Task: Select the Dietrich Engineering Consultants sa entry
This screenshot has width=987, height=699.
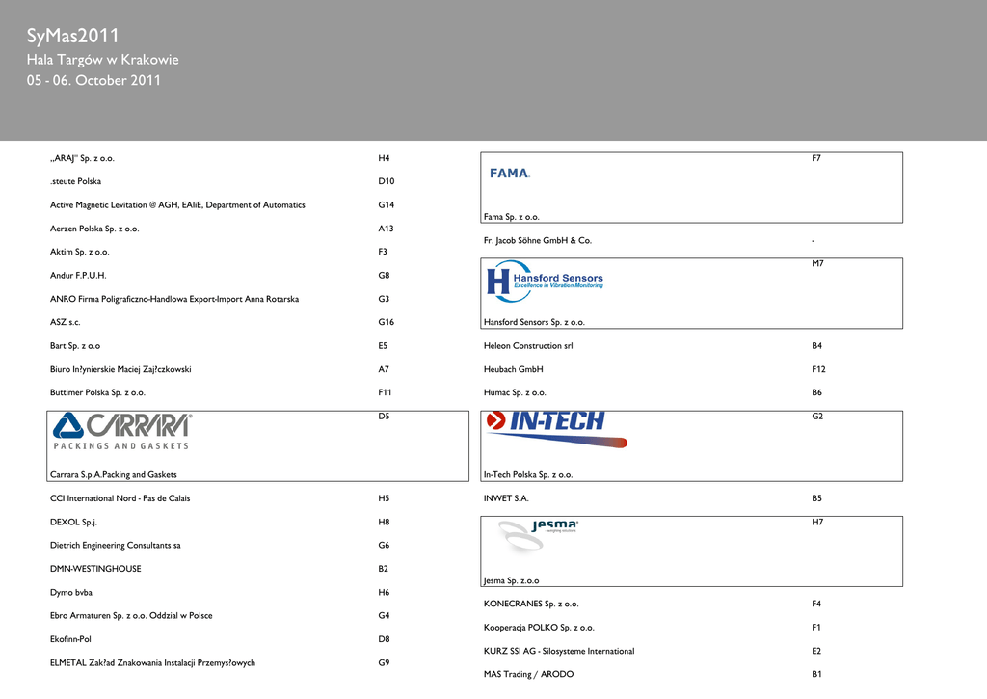Action: click(x=115, y=545)
